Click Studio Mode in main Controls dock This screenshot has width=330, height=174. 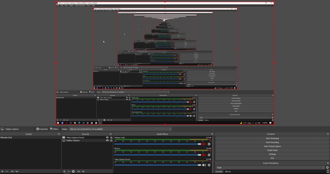pos(272,150)
